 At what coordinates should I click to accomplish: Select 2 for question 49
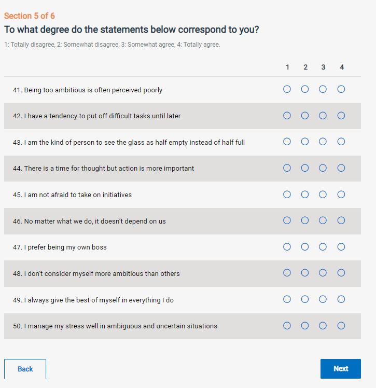click(305, 299)
